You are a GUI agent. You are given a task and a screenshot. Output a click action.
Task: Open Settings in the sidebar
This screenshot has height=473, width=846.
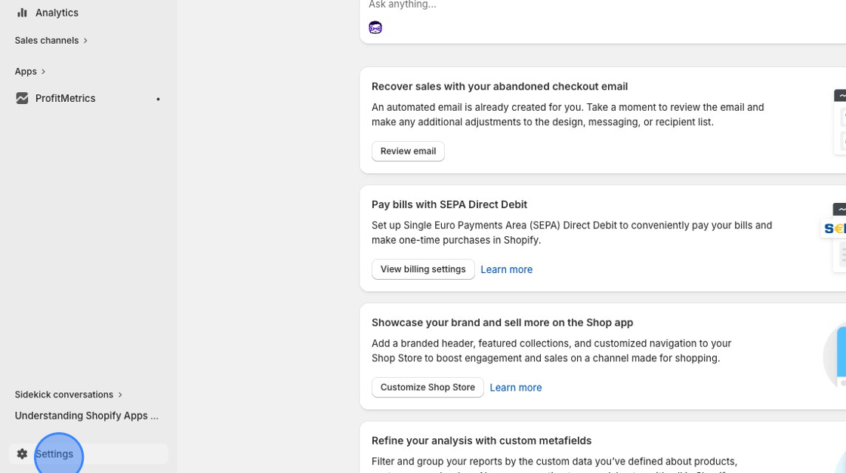click(88, 454)
